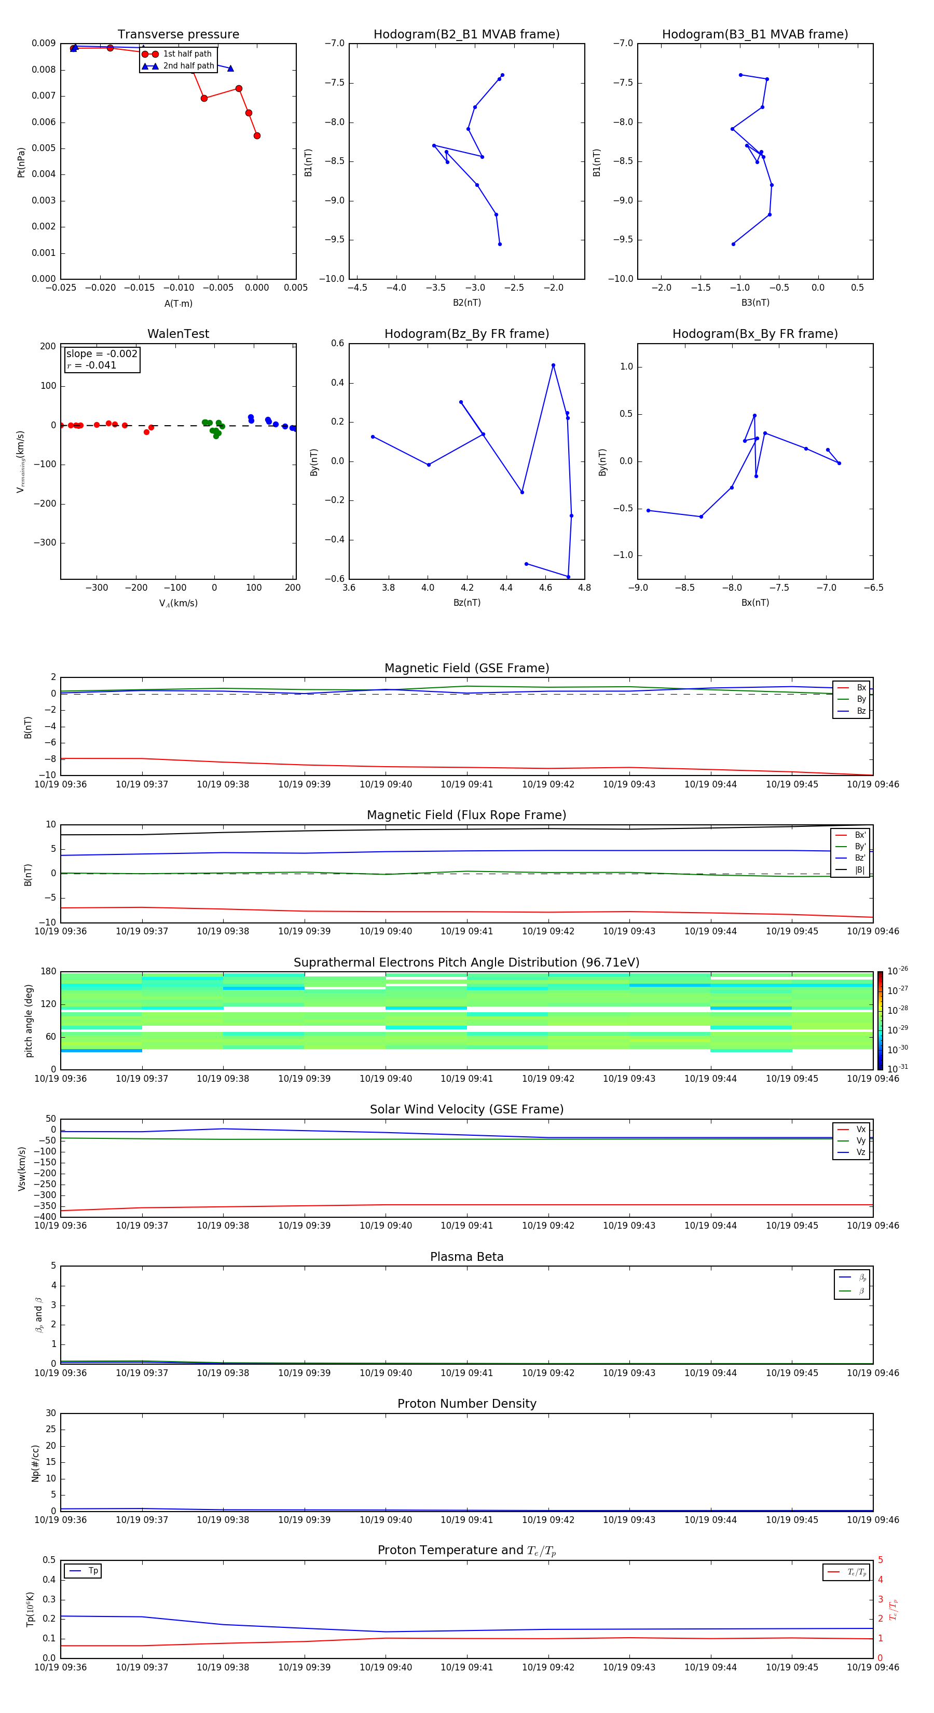Click the 'Vy' entry in the velocity legend
This screenshot has height=1713, width=934.
tap(851, 1140)
